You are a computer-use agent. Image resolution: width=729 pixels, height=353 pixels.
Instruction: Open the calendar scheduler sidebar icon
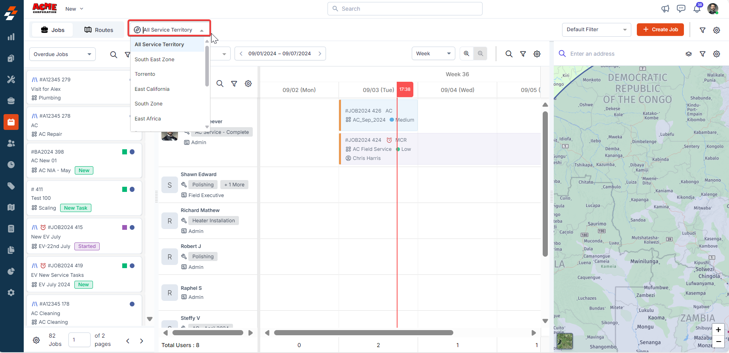(11, 122)
